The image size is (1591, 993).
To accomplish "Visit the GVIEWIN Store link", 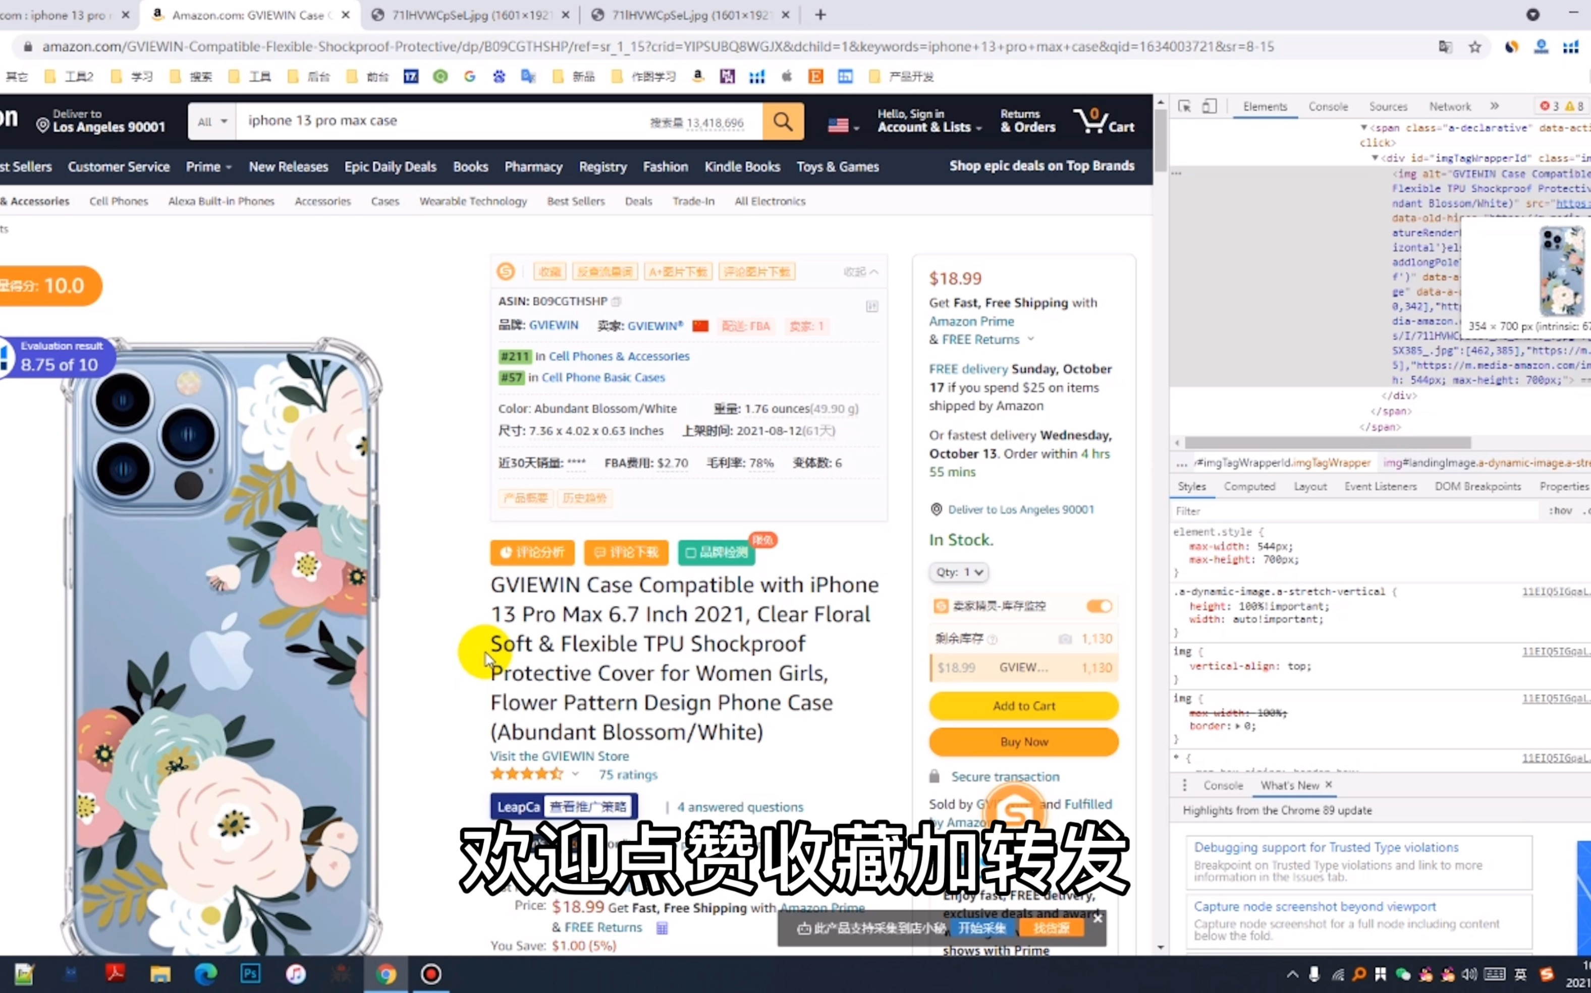I will point(559,756).
